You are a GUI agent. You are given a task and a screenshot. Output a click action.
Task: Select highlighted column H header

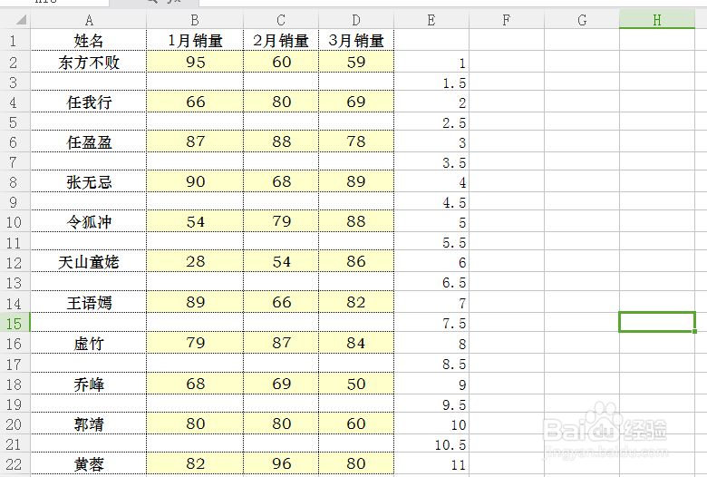click(657, 20)
